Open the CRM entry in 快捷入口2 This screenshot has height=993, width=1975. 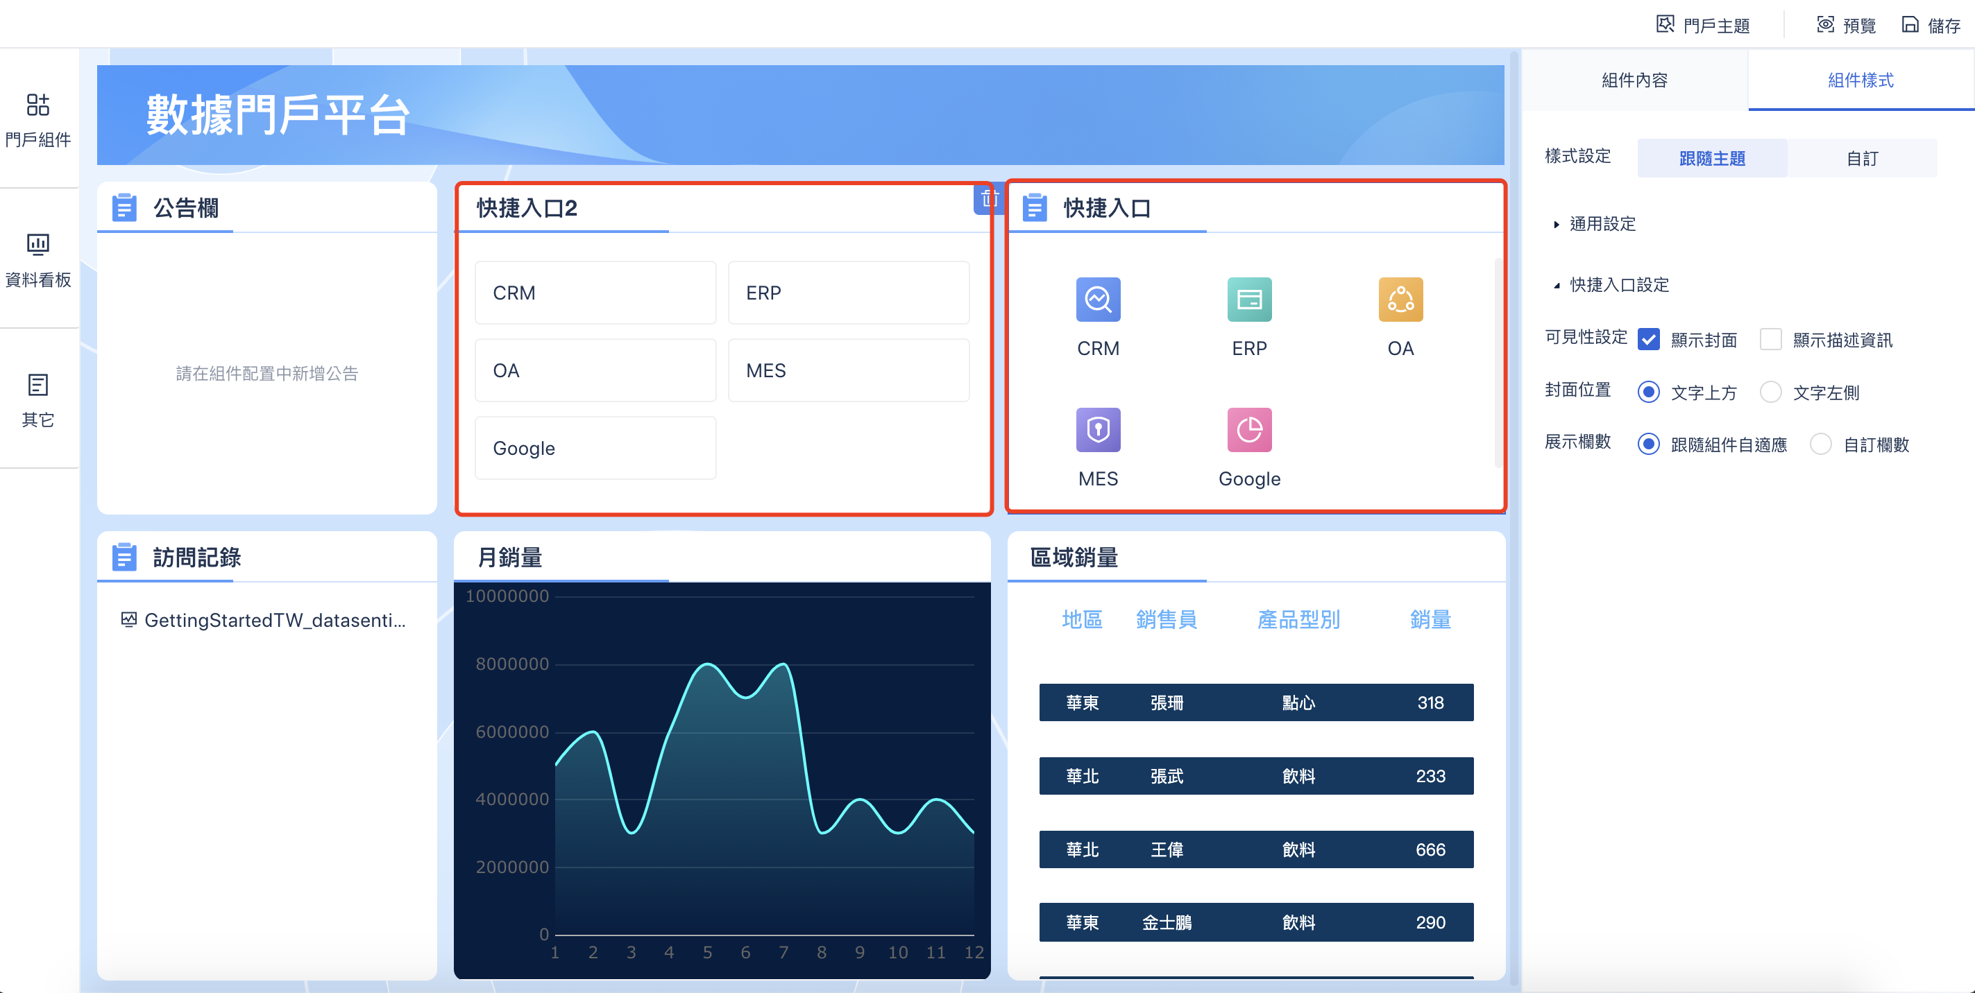(x=595, y=293)
